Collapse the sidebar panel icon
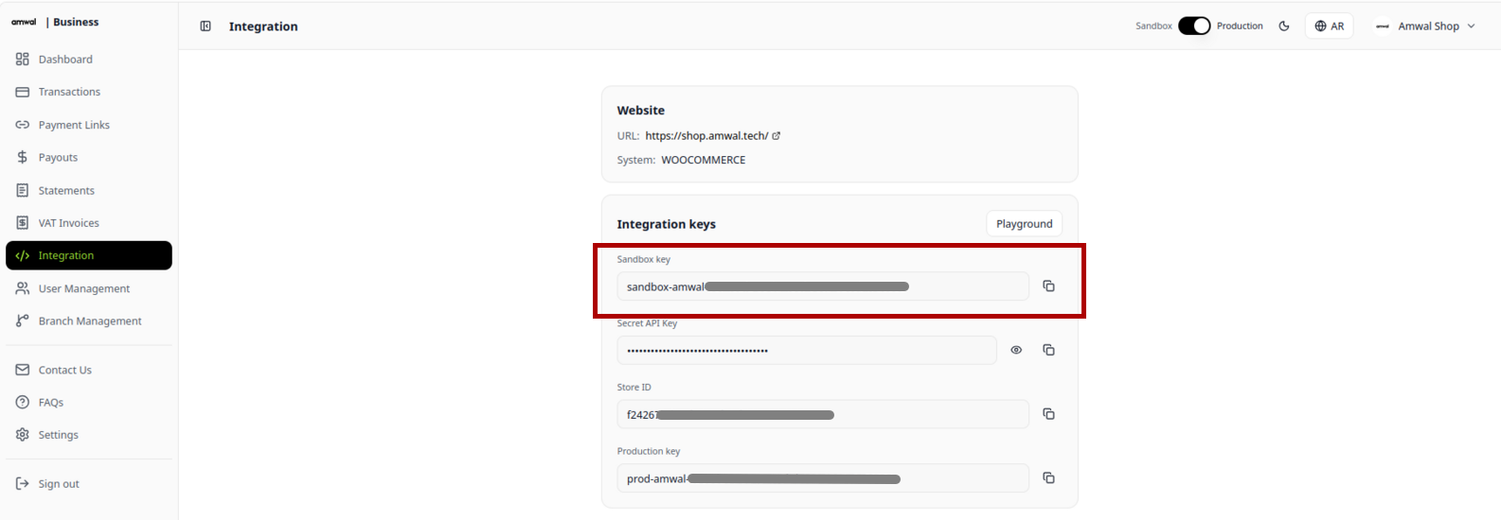1501x520 pixels. coord(205,26)
